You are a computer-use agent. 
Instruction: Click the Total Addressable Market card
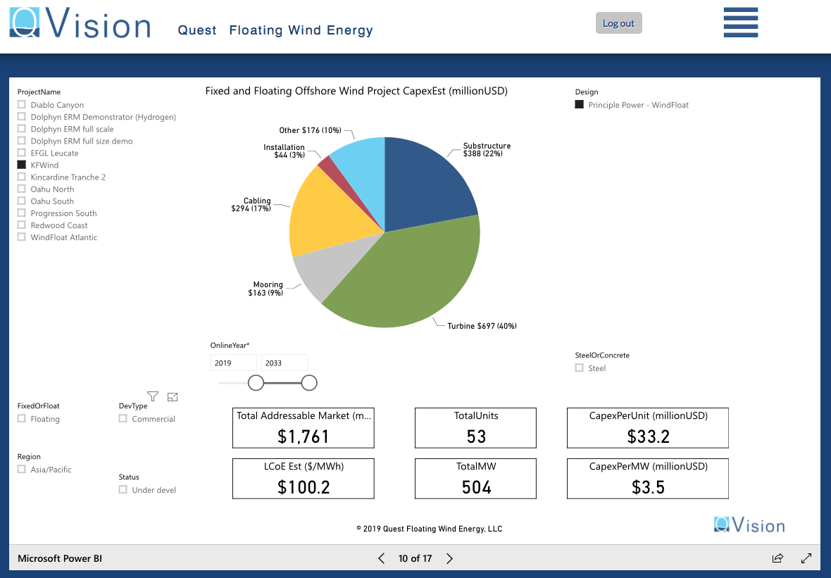[303, 428]
